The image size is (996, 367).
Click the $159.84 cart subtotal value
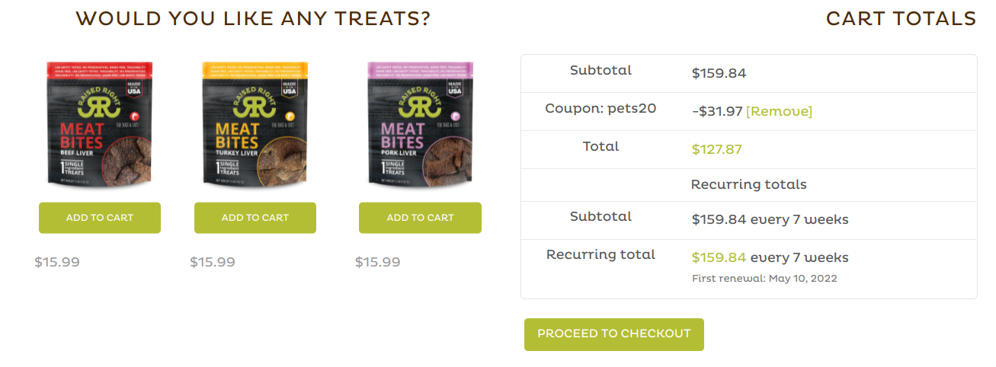click(x=719, y=74)
